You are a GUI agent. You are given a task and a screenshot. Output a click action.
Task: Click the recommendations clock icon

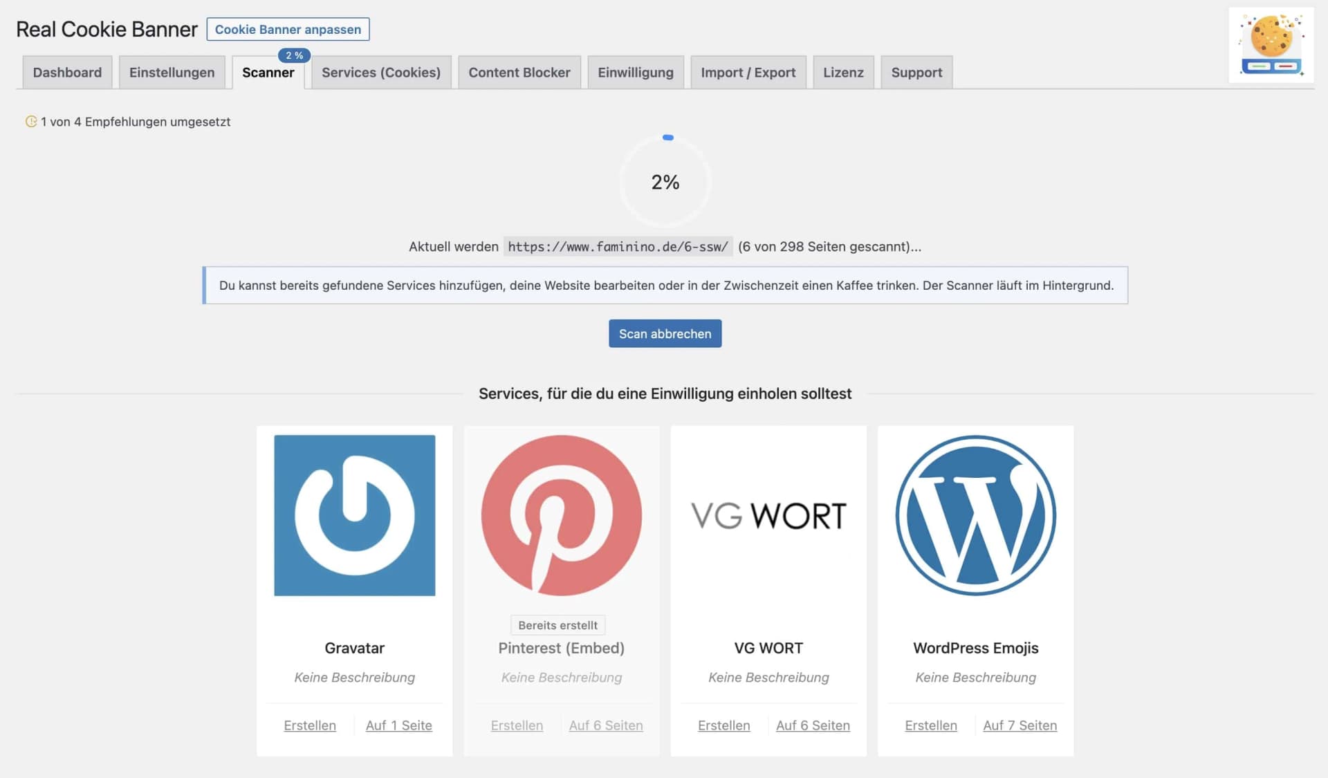(31, 122)
